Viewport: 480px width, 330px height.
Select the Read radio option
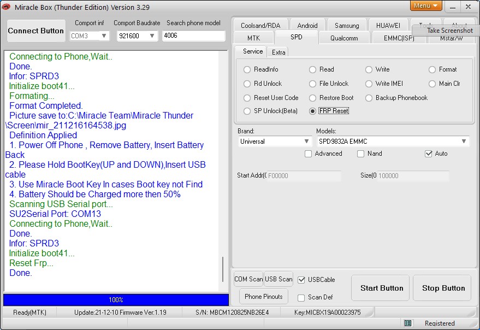[312, 69]
